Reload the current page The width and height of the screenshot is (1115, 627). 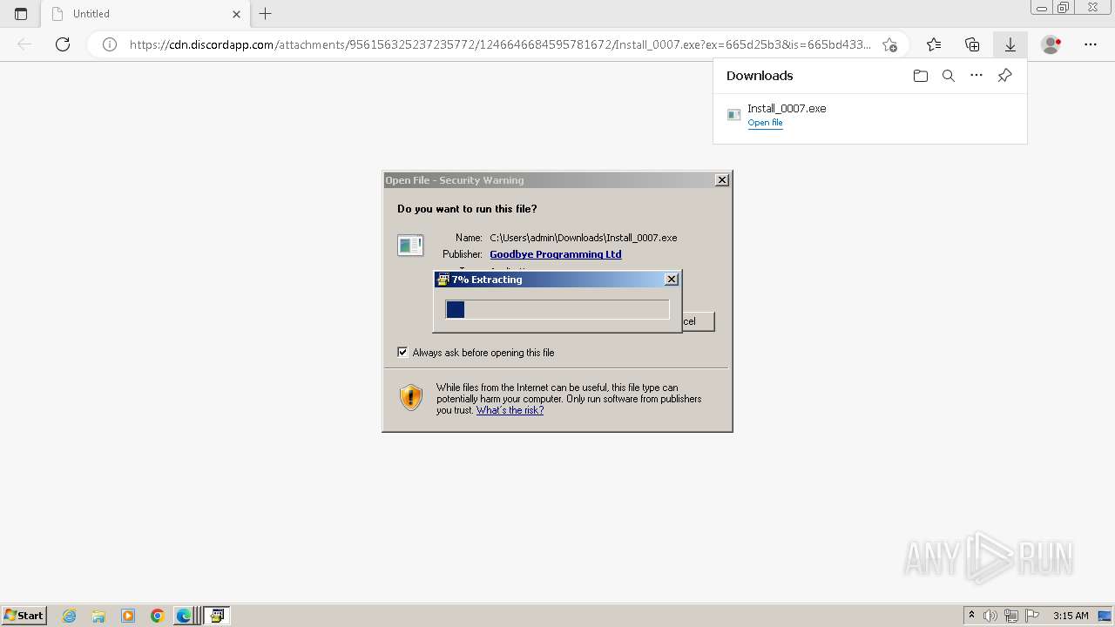coord(63,44)
